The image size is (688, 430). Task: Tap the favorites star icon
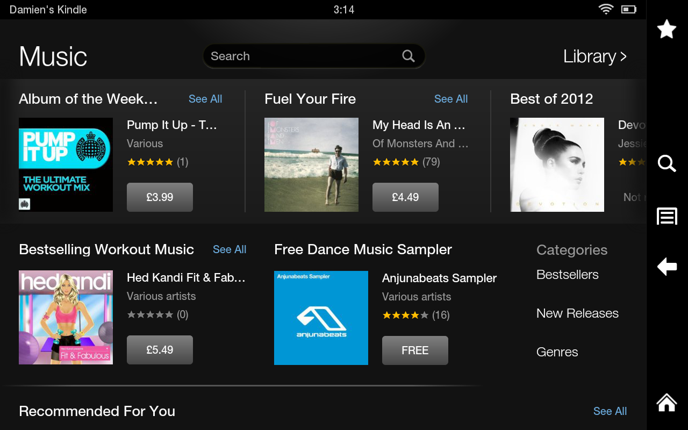(666, 29)
